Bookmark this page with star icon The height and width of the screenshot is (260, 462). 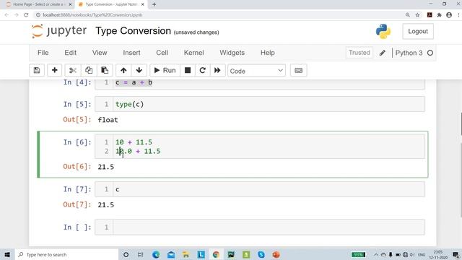tap(417, 14)
